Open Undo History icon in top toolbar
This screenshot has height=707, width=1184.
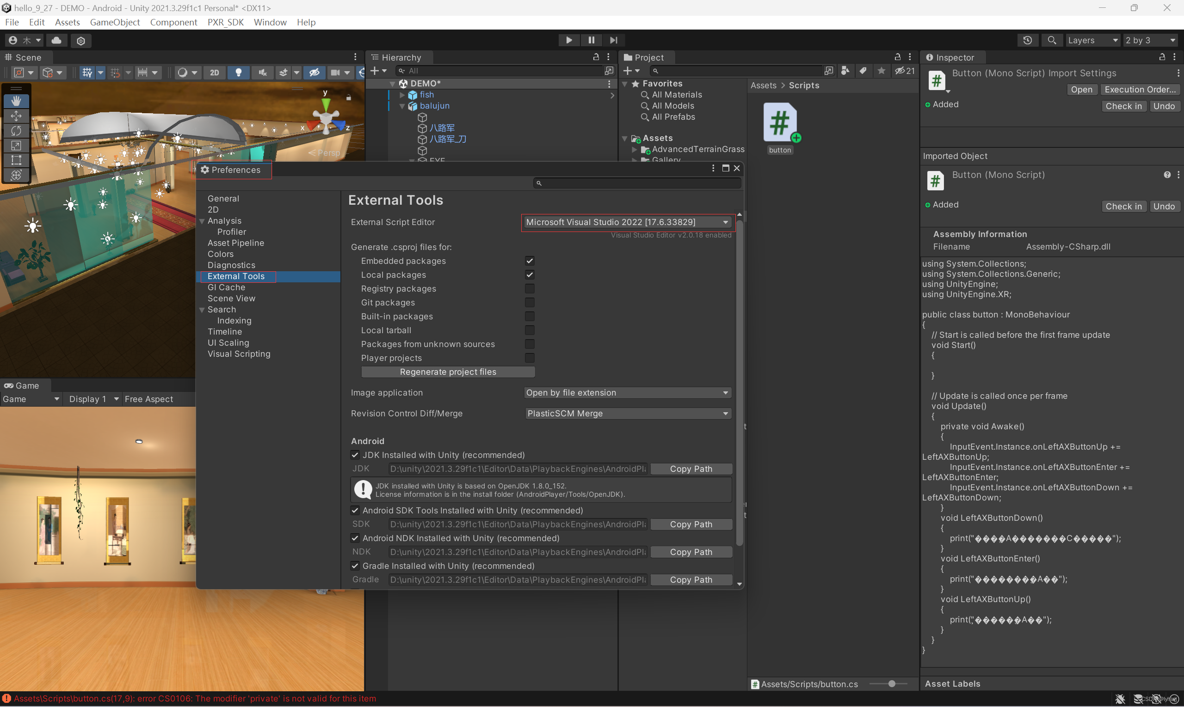(x=1027, y=41)
